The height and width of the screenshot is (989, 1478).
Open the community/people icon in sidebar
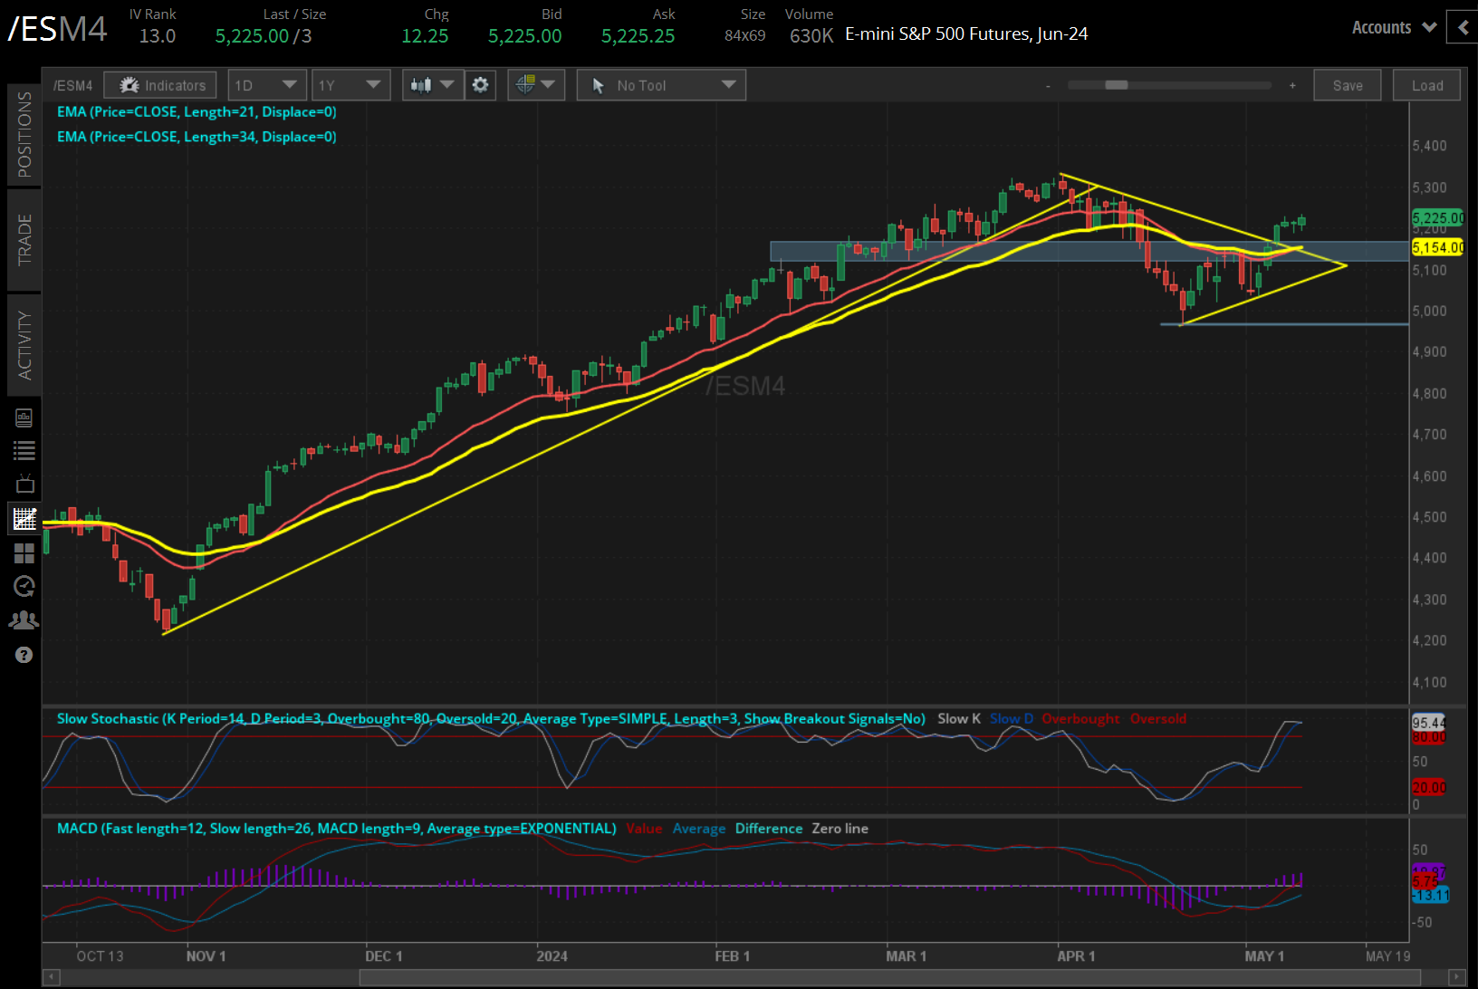(24, 619)
